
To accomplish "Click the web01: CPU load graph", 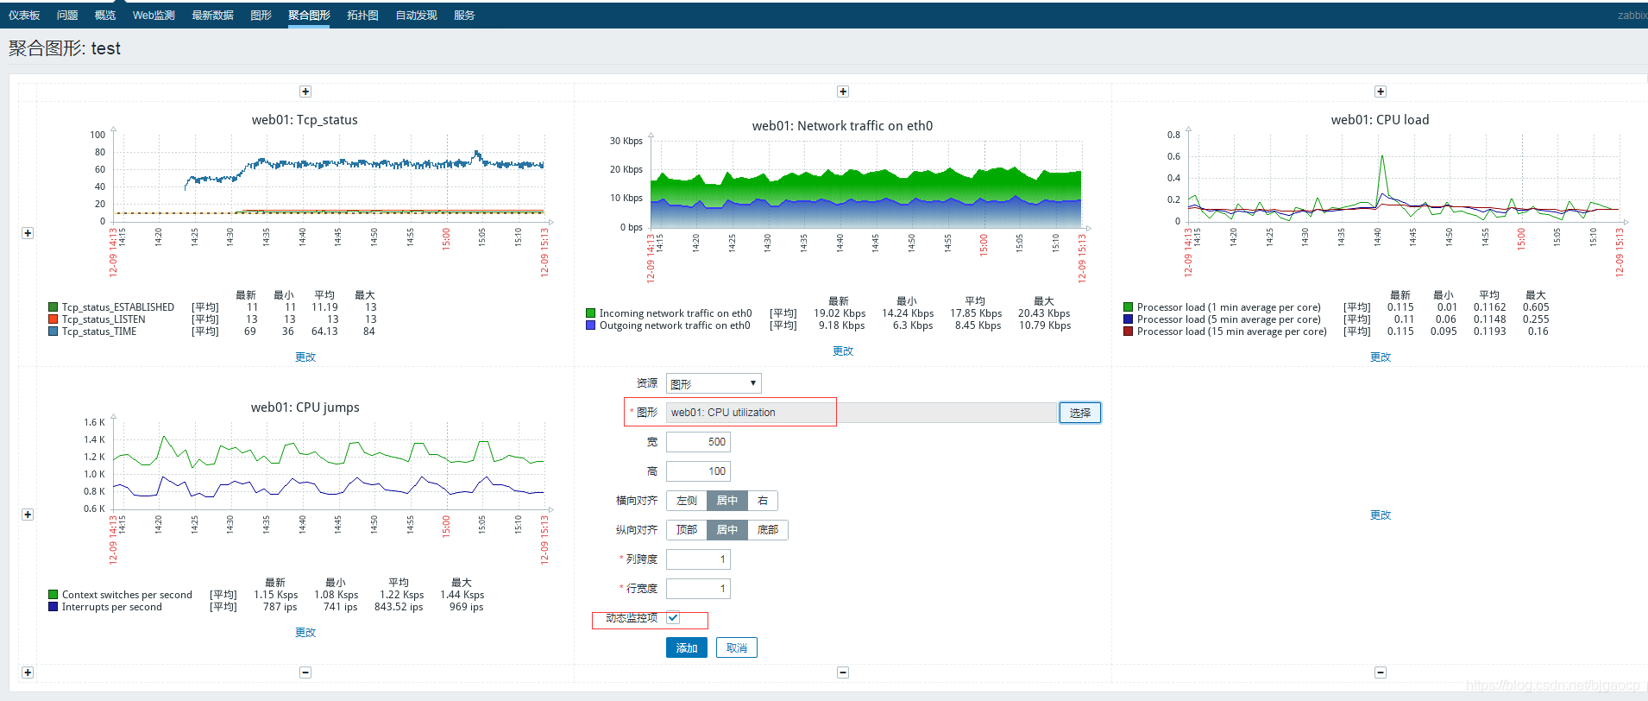I will point(1381,224).
